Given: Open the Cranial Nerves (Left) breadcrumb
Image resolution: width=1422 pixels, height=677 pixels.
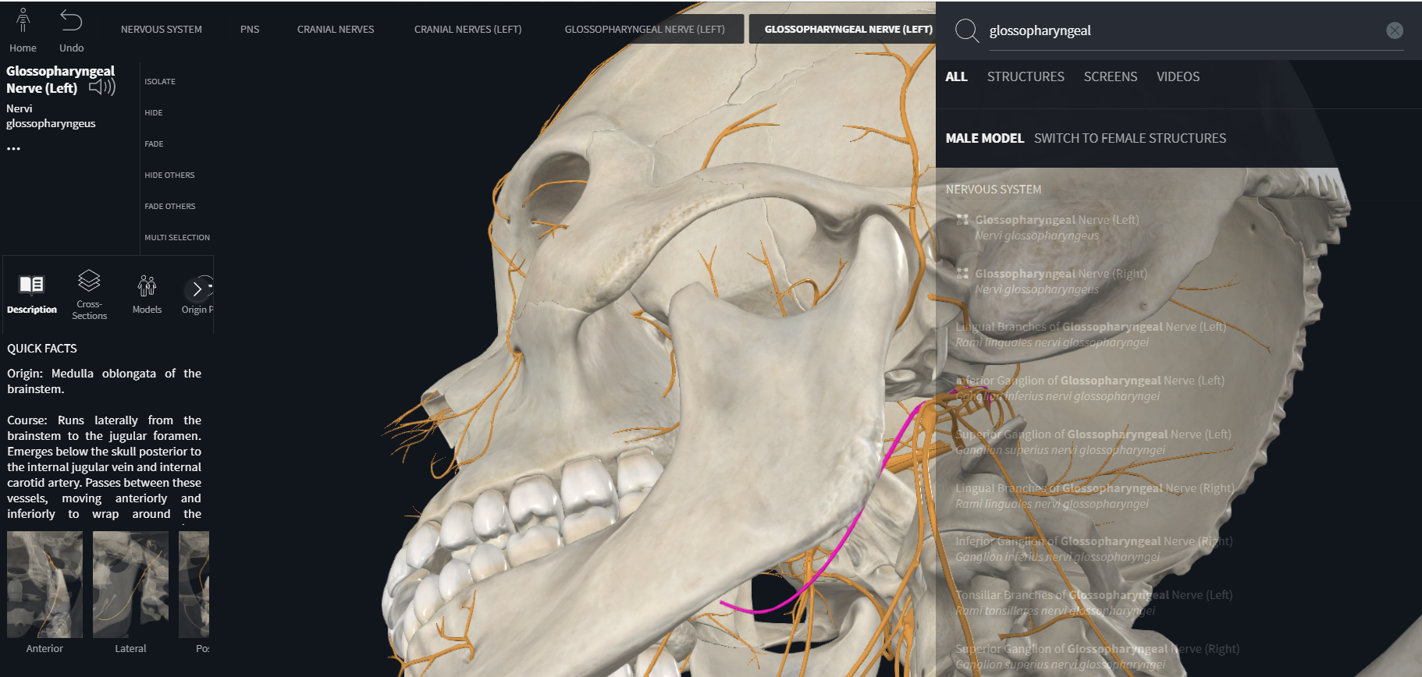Looking at the screenshot, I should tap(468, 29).
